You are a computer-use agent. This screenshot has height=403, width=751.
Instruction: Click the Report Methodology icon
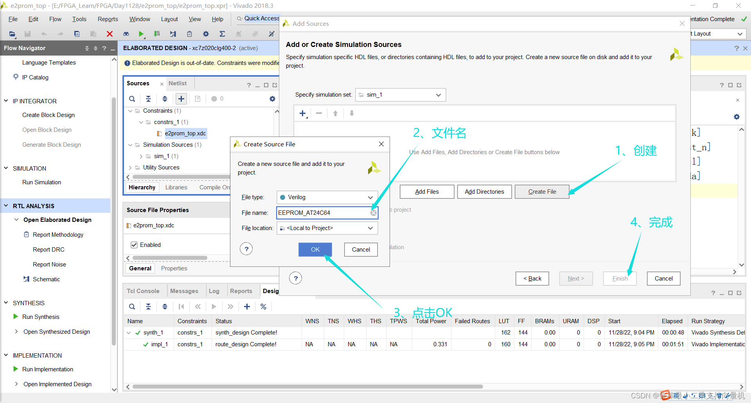(x=26, y=234)
